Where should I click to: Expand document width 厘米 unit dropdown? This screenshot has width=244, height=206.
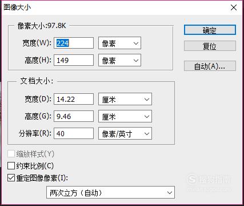pos(125,99)
